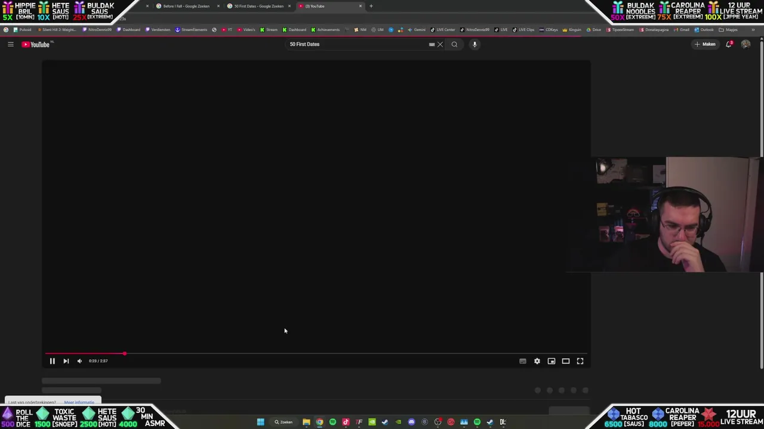The height and width of the screenshot is (429, 764).
Task: Enter fullscreen mode
Action: coord(580,360)
